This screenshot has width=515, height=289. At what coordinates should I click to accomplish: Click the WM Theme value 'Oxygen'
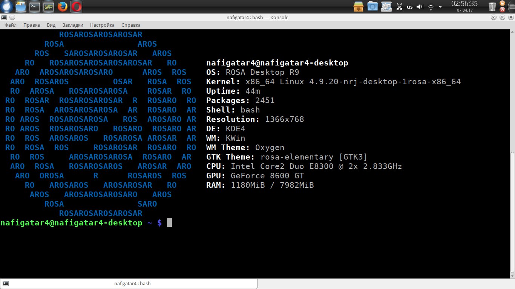(x=270, y=148)
